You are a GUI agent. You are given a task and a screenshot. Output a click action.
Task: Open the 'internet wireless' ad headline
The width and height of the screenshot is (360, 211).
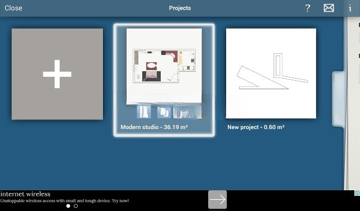(x=25, y=194)
